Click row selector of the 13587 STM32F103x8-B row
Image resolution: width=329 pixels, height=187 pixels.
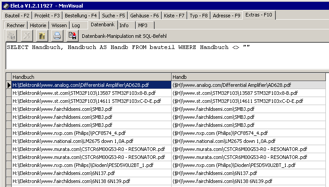click(x=8, y=93)
